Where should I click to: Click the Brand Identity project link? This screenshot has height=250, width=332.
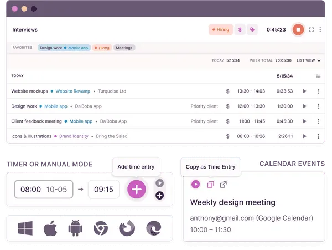click(x=74, y=136)
